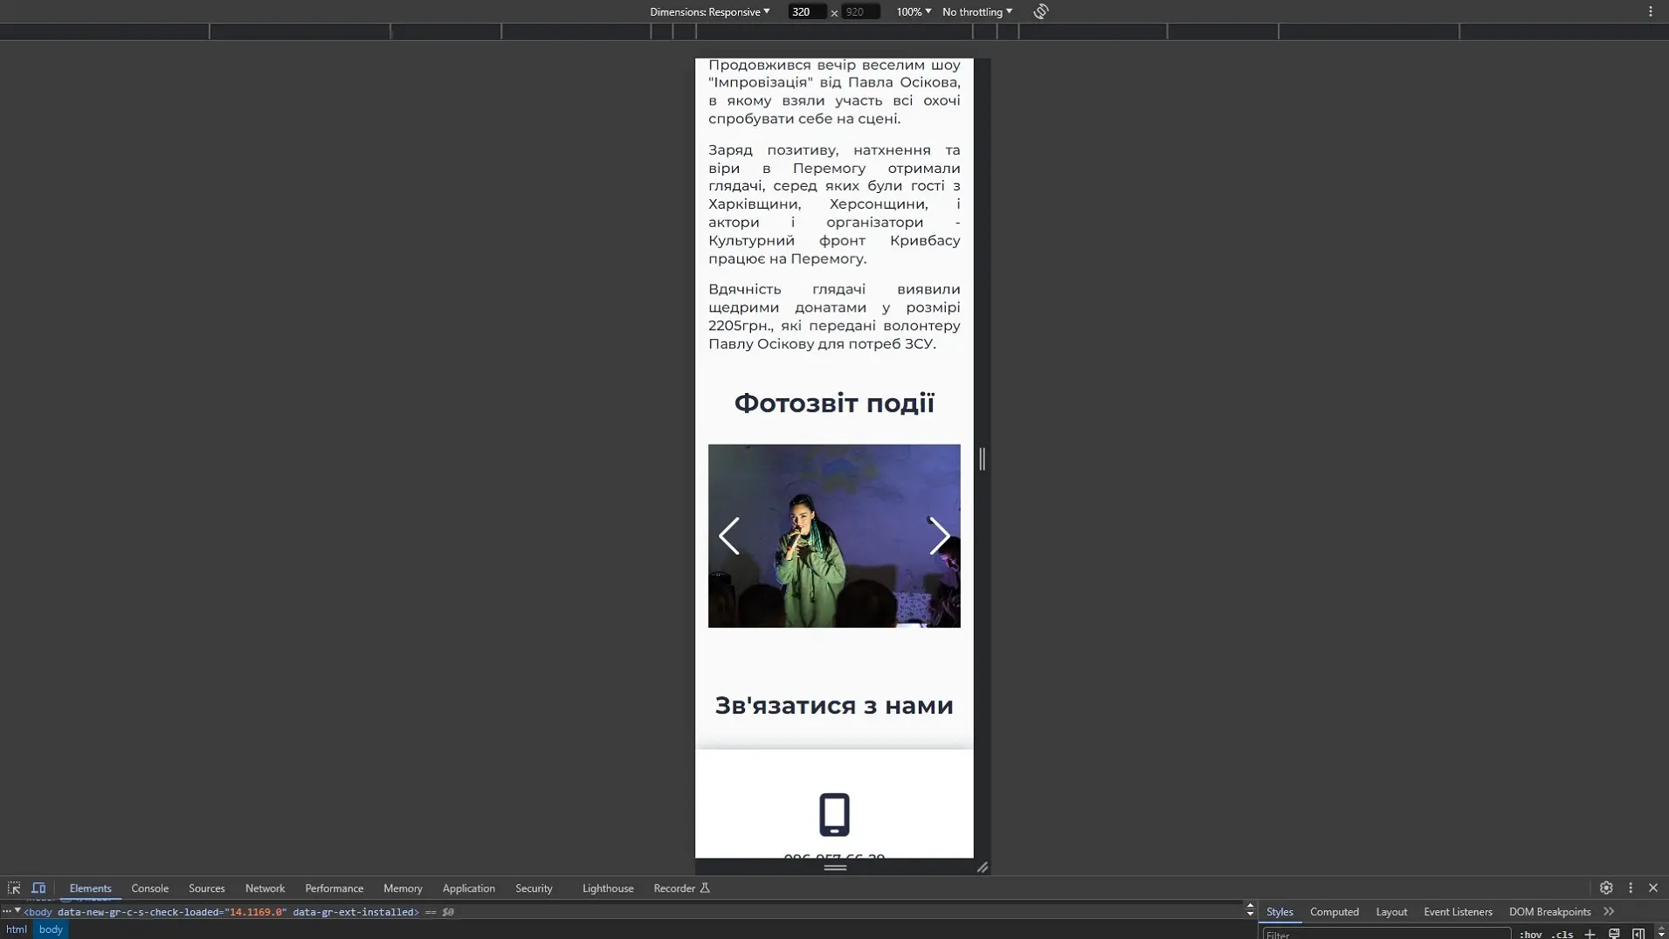Click the DOM tree scroll stepper arrows
The image size is (1669, 939).
[1250, 910]
